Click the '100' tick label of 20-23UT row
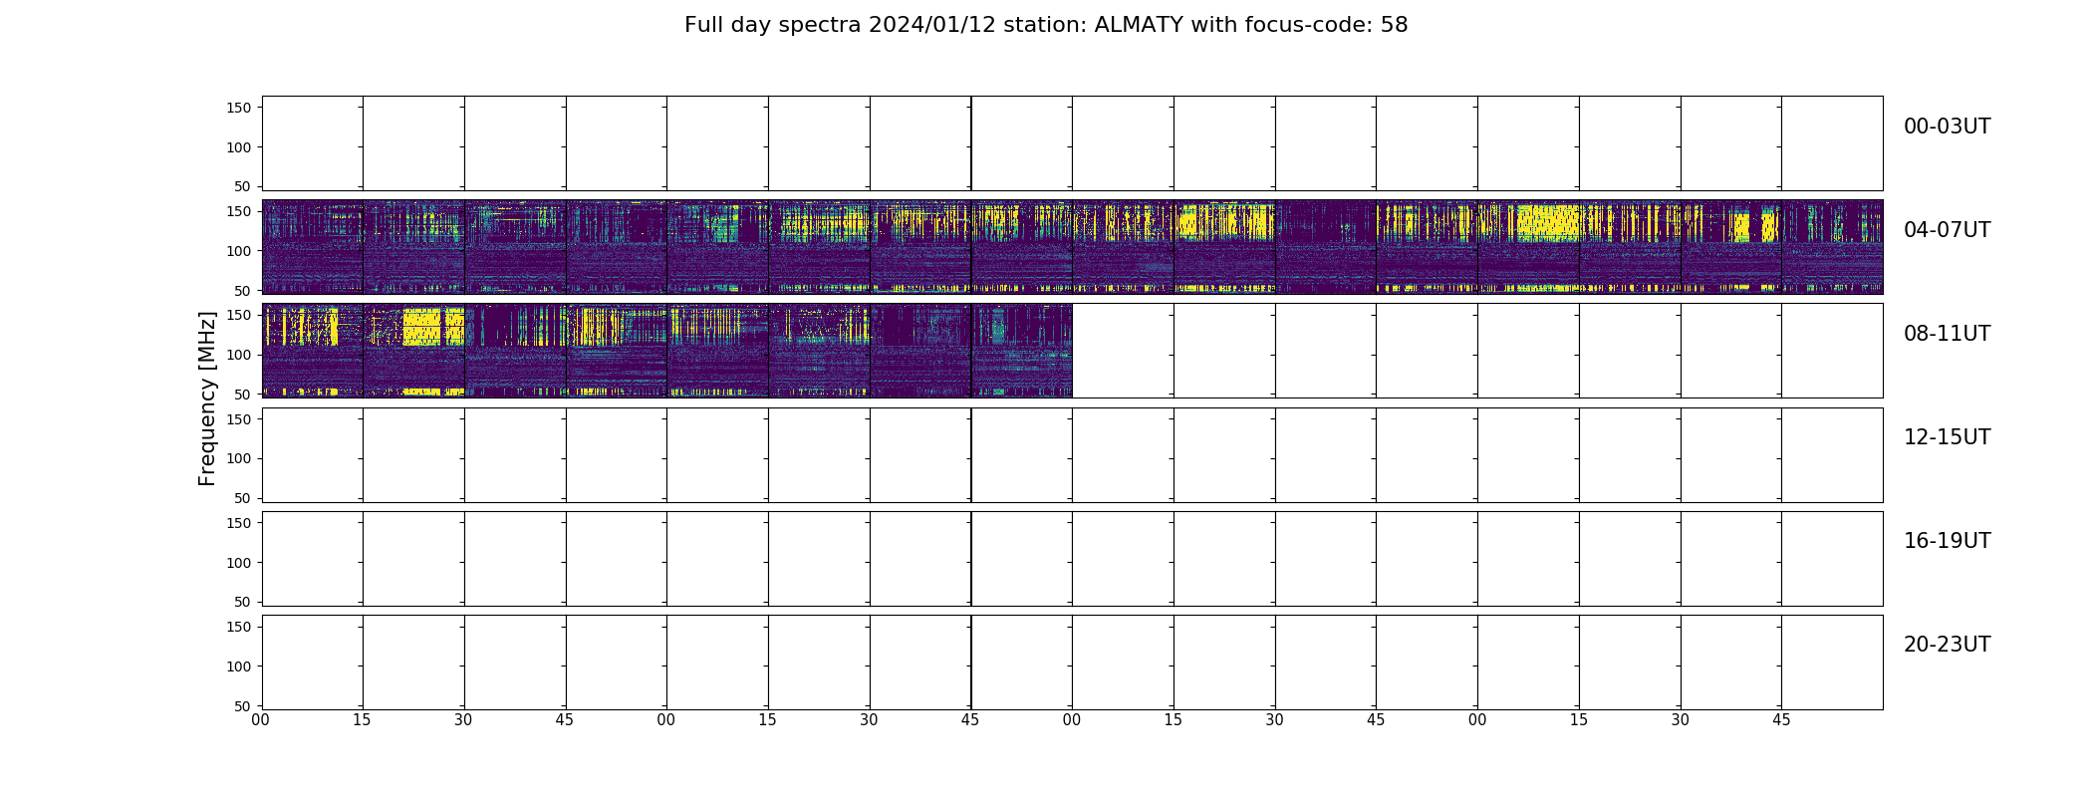The width and height of the screenshot is (2092, 797). click(239, 666)
